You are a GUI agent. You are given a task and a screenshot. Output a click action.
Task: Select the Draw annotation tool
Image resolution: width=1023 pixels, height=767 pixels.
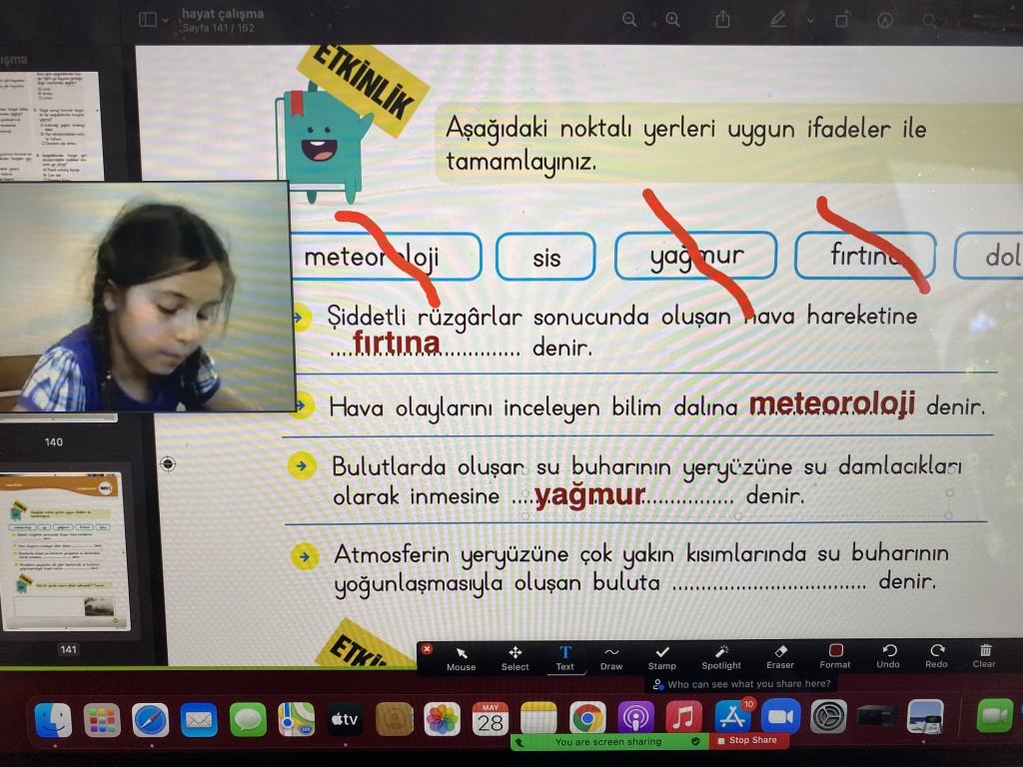[x=611, y=656]
